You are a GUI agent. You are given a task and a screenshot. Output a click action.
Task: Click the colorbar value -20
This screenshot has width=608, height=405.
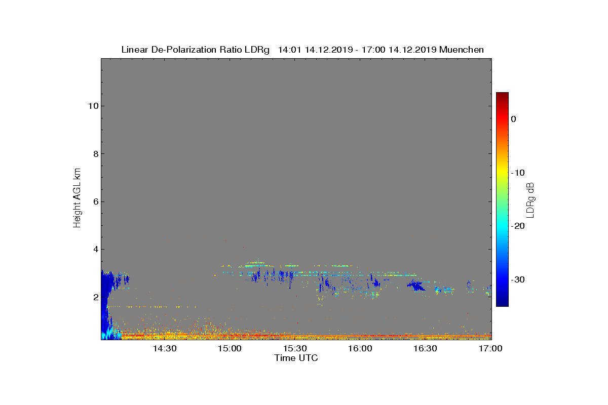coord(518,226)
